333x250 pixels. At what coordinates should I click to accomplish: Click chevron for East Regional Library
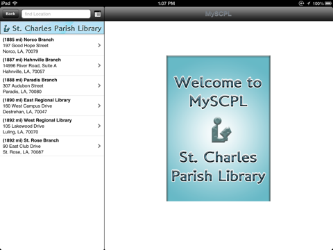pos(99,106)
